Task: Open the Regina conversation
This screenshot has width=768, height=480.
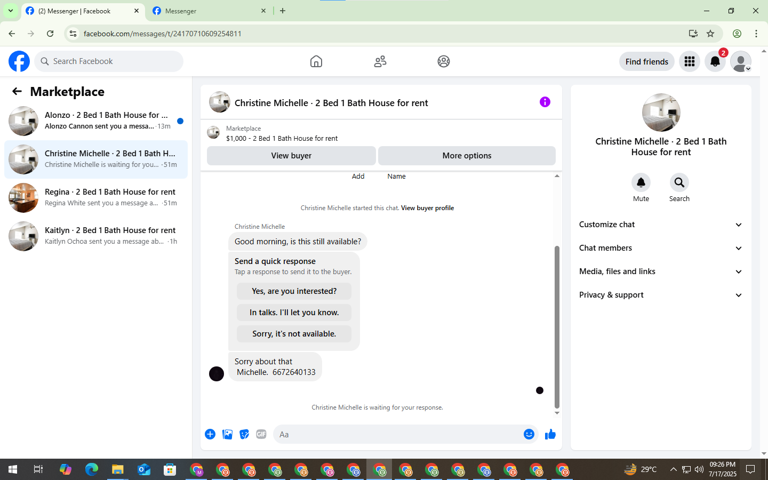Action: point(96,198)
